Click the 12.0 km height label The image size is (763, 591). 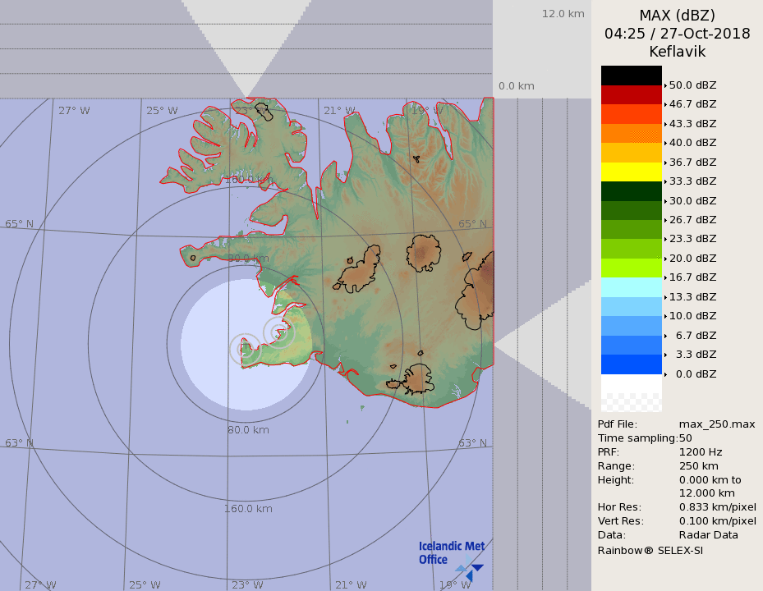coord(563,14)
